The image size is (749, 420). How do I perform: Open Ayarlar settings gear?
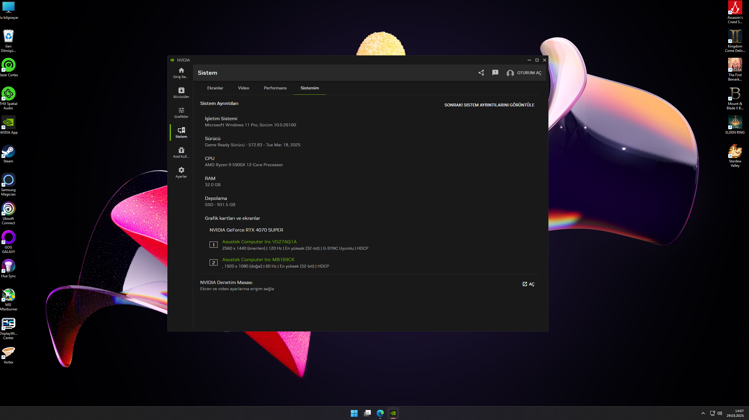[x=181, y=172]
